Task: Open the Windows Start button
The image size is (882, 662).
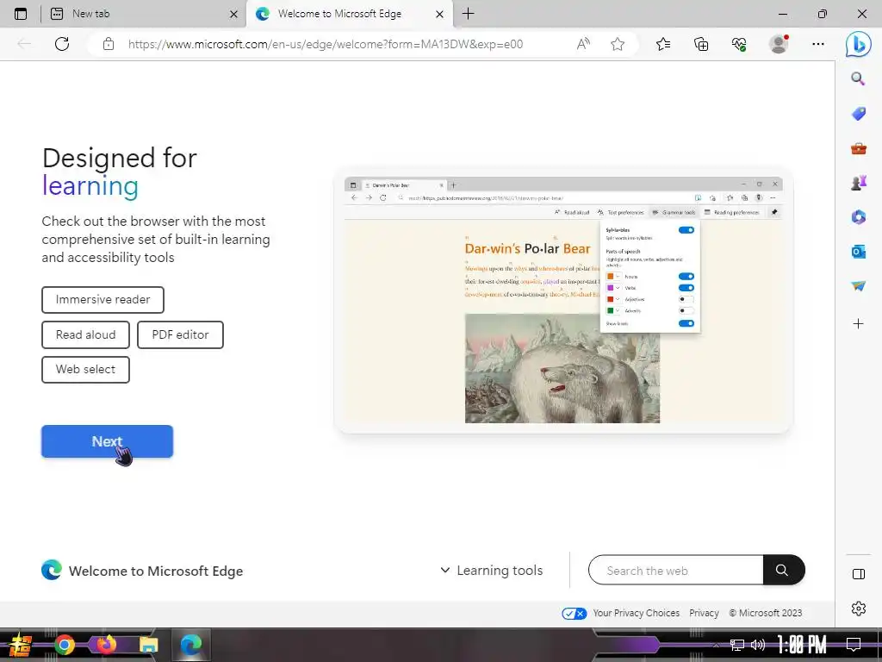Action: [21, 645]
